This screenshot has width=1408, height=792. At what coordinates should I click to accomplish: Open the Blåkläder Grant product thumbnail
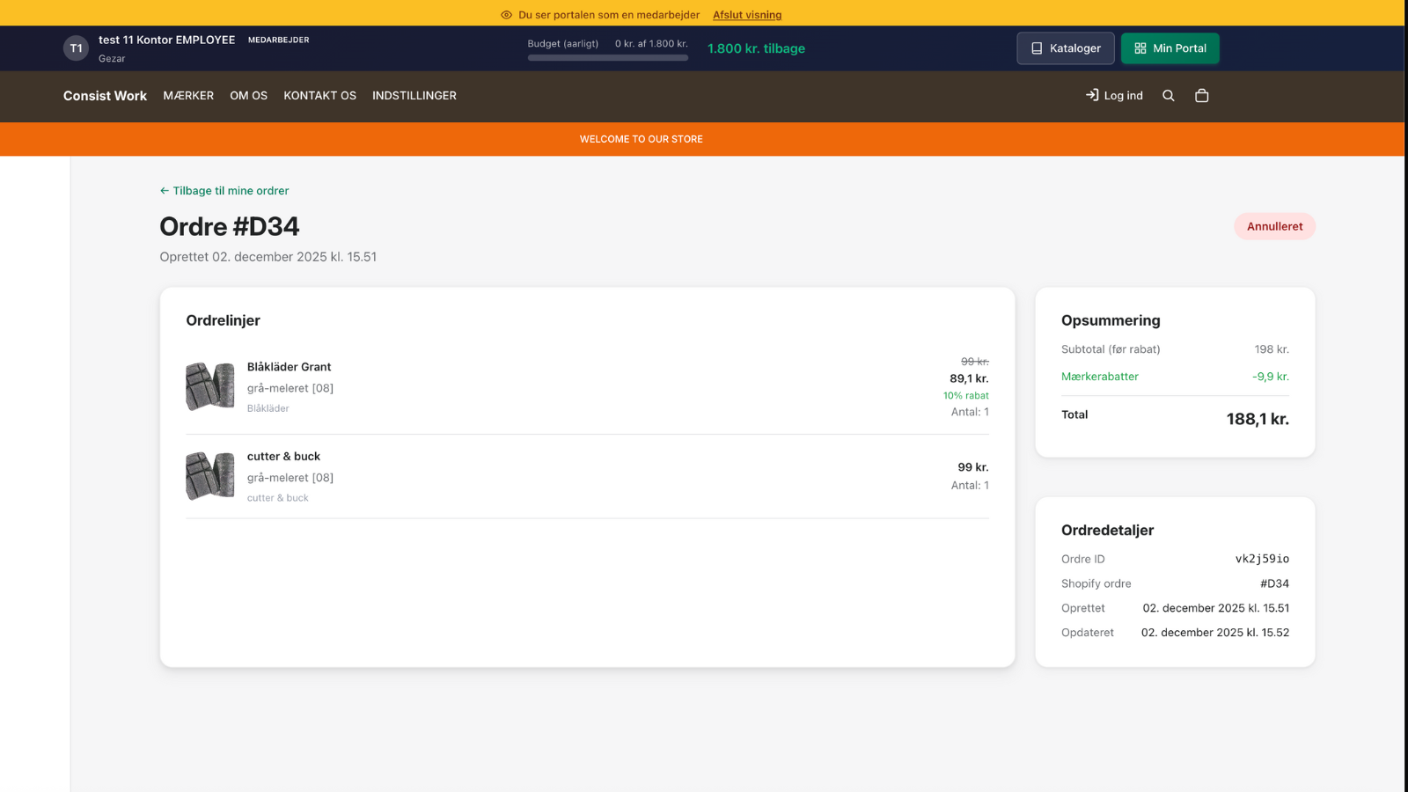tap(209, 385)
